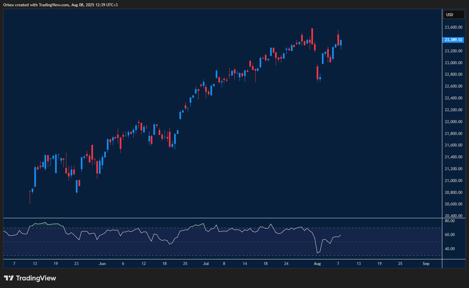Click the TradingView logo icon
This screenshot has width=469, height=288.
point(9,278)
